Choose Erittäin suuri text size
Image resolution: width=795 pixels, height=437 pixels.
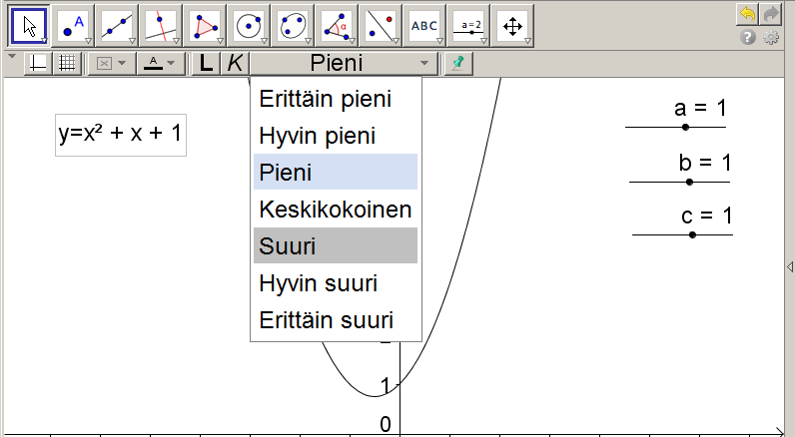[336, 320]
